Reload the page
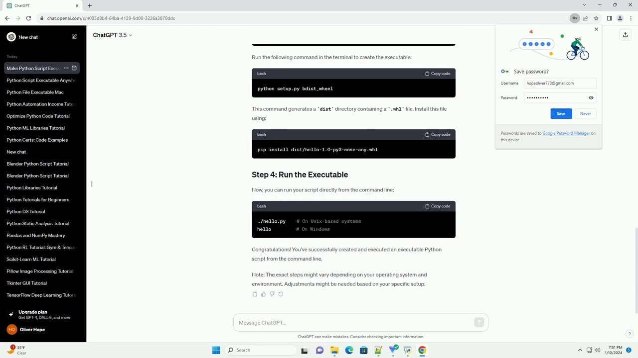Image resolution: width=638 pixels, height=358 pixels. tap(28, 18)
